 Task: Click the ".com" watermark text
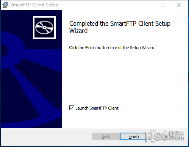pyautogui.click(x=177, y=138)
